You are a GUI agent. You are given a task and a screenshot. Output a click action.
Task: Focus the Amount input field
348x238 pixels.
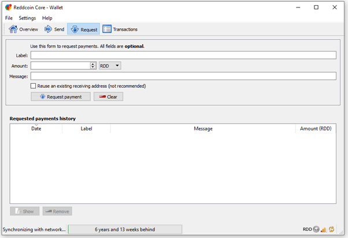tap(61, 66)
